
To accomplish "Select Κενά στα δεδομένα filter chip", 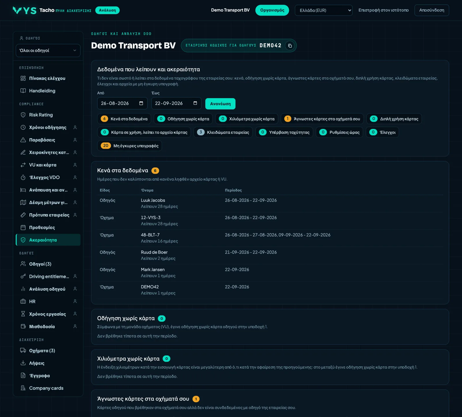I will (124, 119).
